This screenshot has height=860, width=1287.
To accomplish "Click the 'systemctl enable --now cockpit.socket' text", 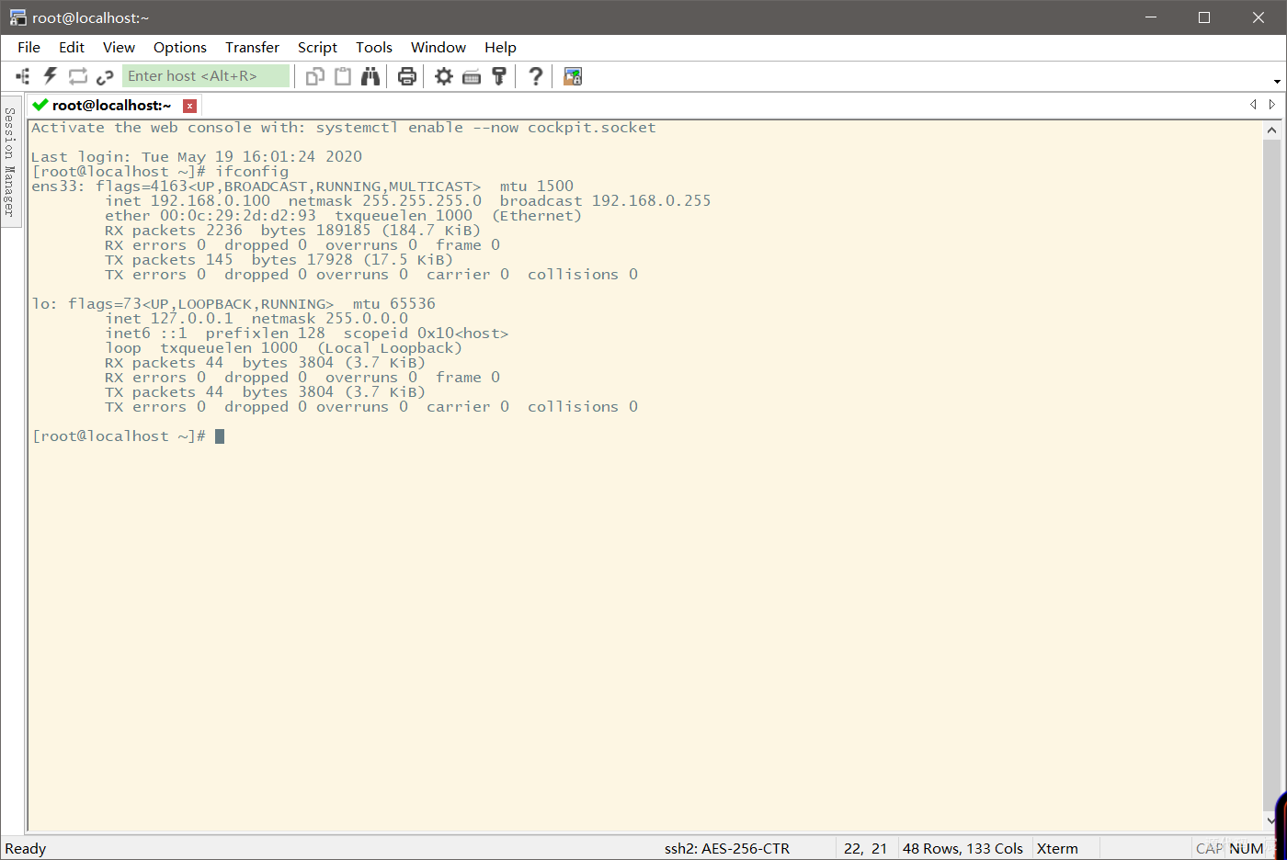I will (x=486, y=128).
